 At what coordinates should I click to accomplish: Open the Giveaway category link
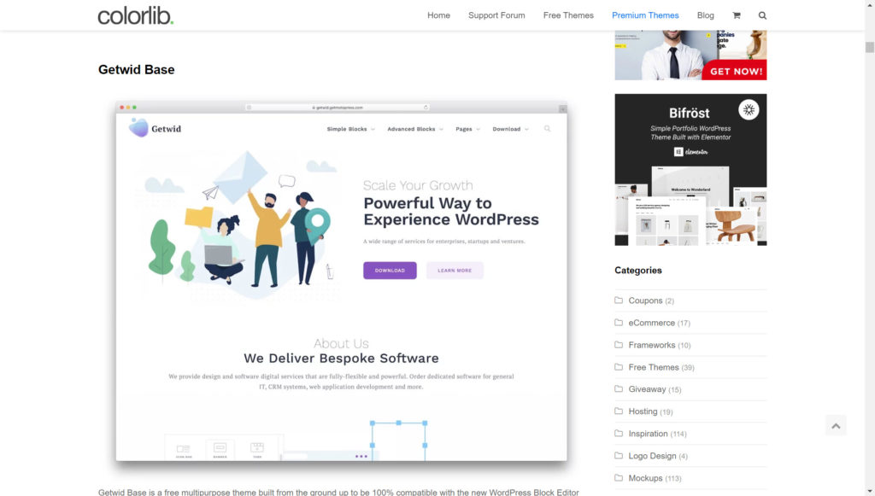pyautogui.click(x=647, y=389)
